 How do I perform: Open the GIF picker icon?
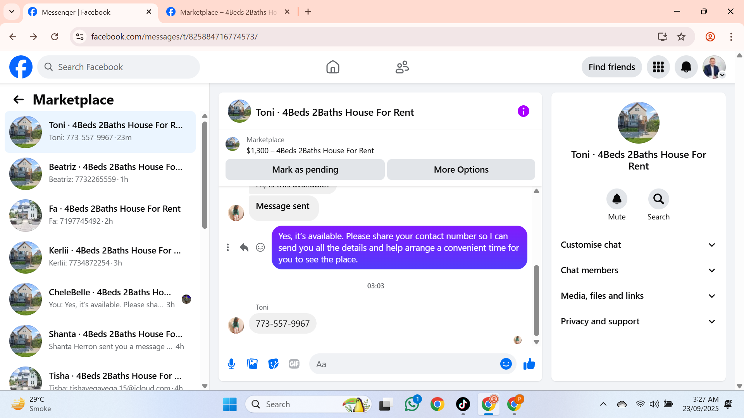(x=294, y=364)
